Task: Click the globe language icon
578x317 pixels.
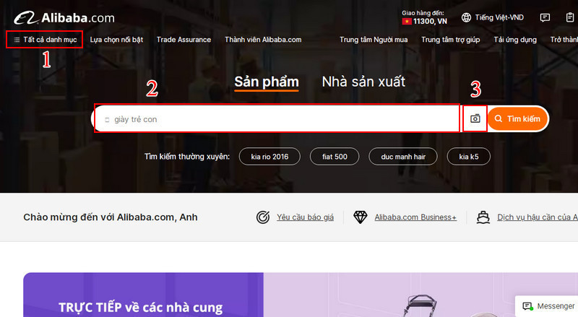Action: (466, 17)
